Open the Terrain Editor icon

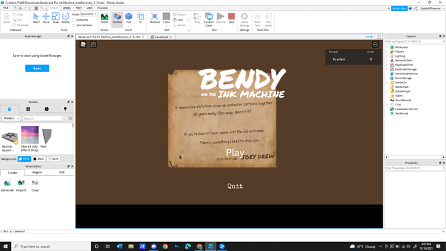[x=104, y=18]
